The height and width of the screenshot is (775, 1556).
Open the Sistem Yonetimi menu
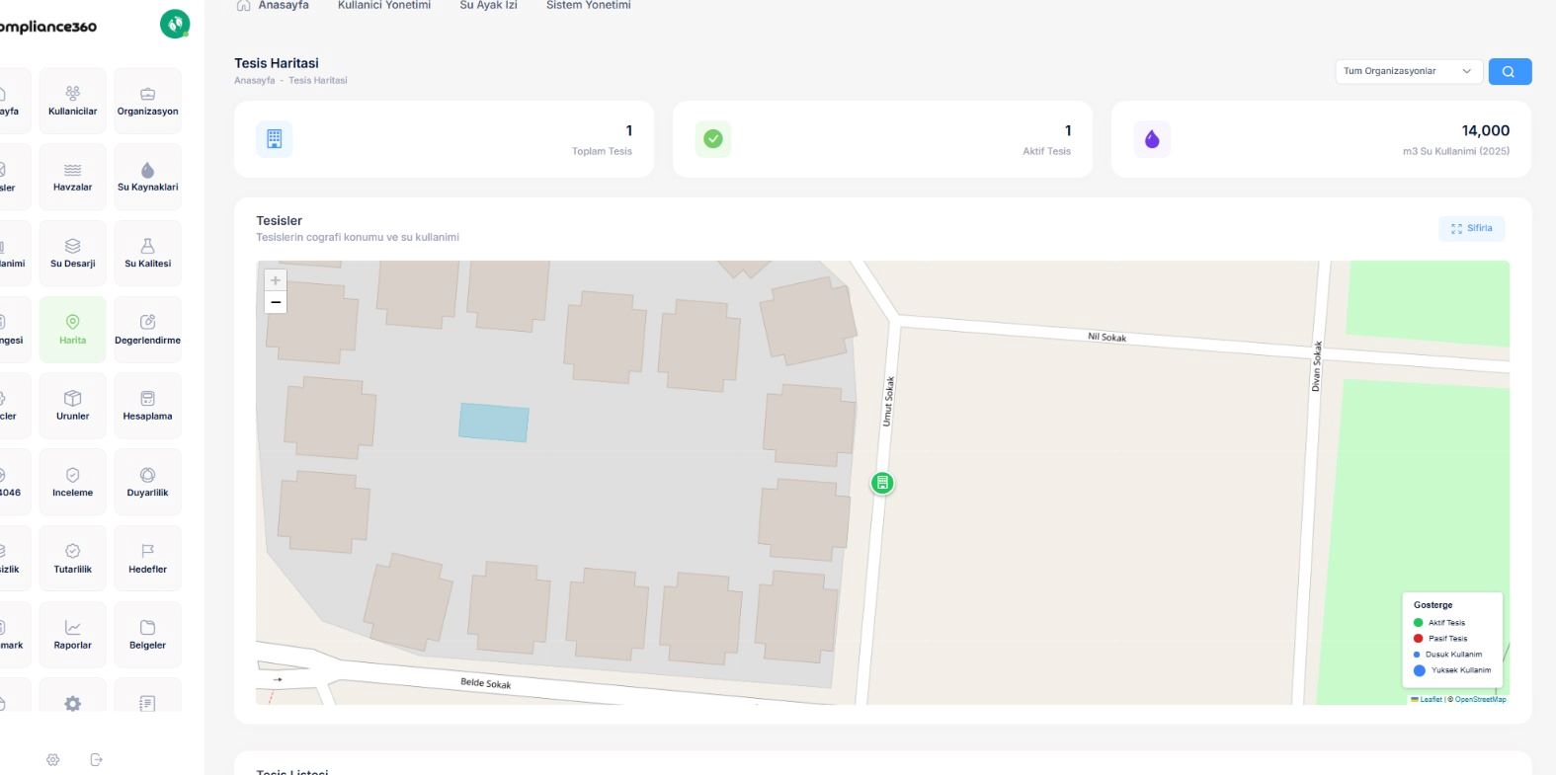pos(588,6)
